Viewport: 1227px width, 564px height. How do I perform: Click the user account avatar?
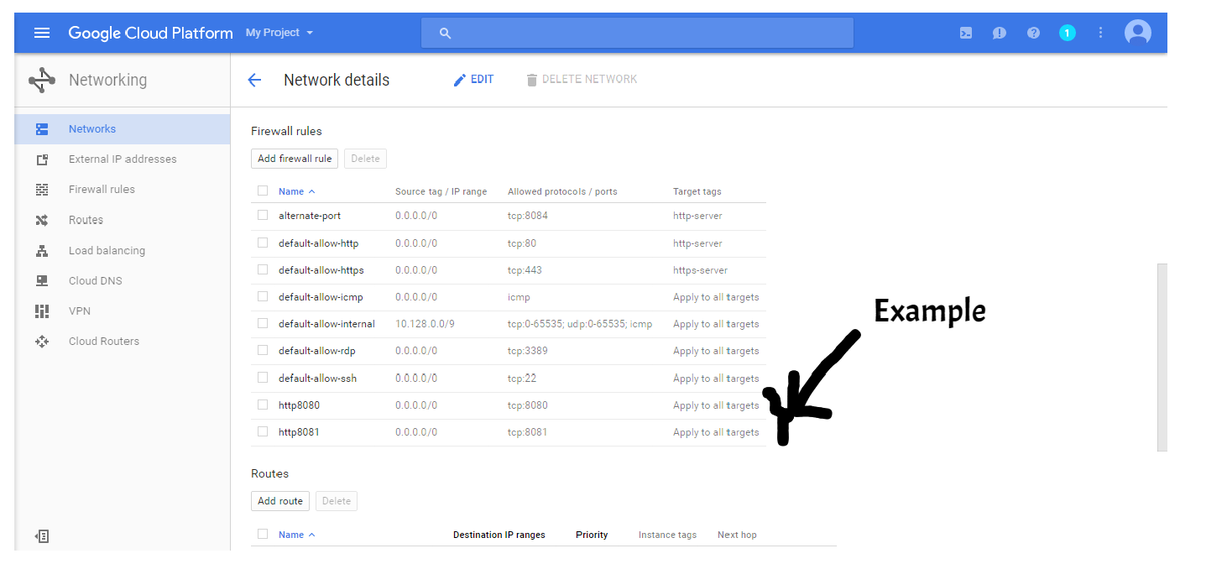pyautogui.click(x=1137, y=33)
